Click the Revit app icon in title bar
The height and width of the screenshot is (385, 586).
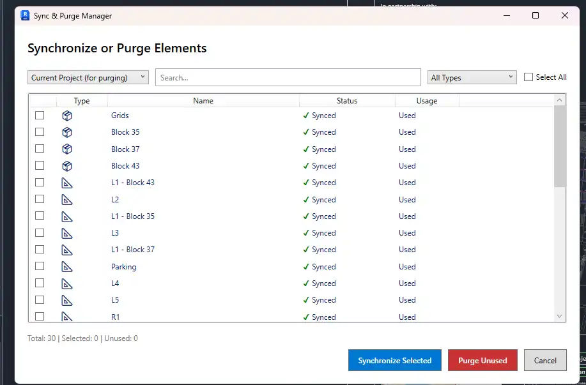pyautogui.click(x=26, y=15)
